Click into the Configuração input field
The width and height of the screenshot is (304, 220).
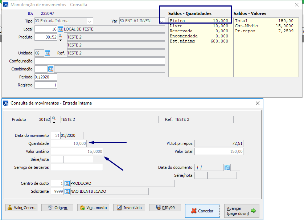pyautogui.click(x=99, y=61)
